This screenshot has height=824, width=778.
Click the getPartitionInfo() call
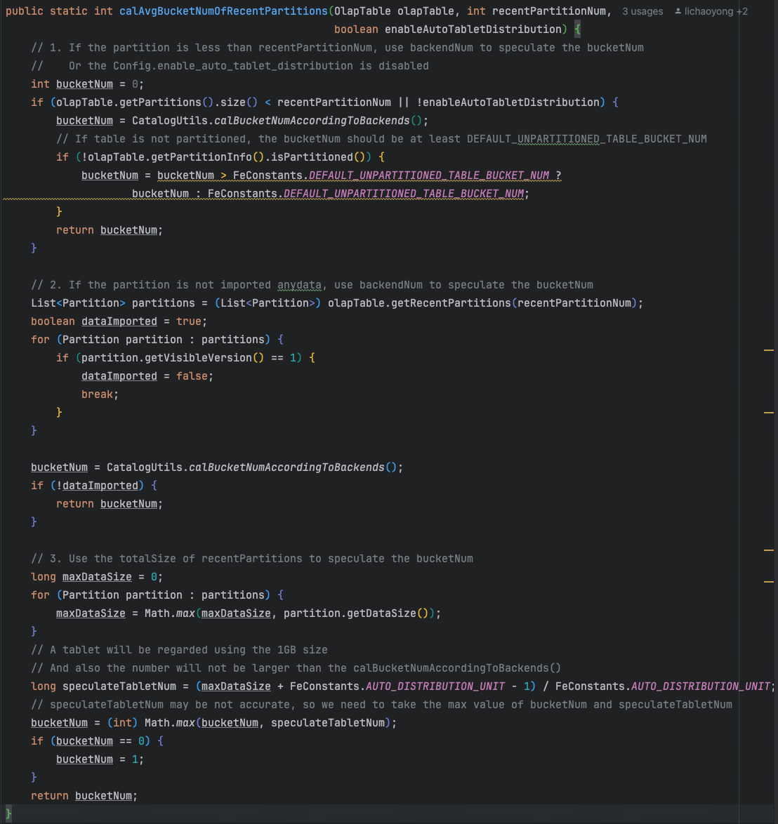point(208,157)
